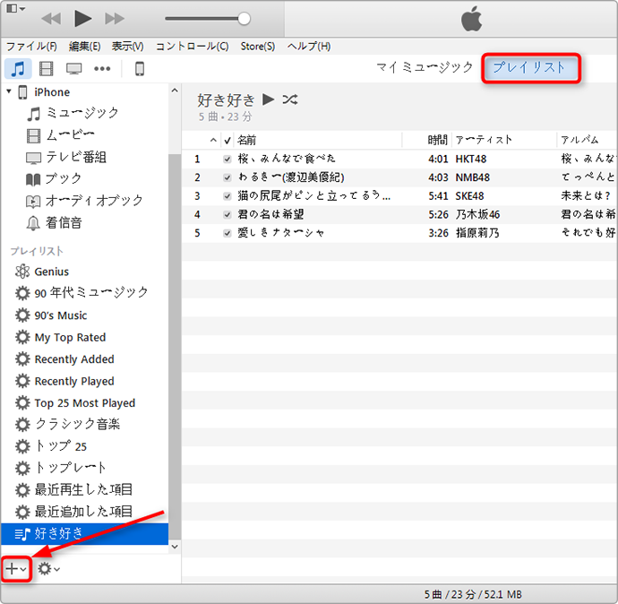The height and width of the screenshot is (604, 618).
Task: Uncheck the 桜、みんなで食べた song checkbox
Action: (x=227, y=160)
